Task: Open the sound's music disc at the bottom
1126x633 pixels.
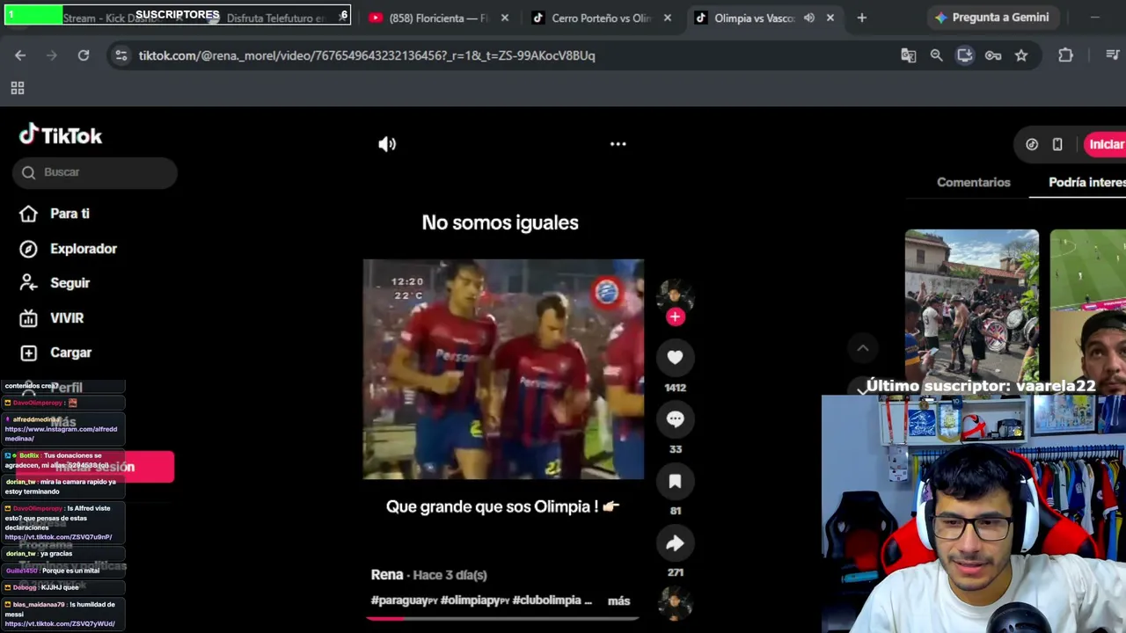Action: [x=675, y=604]
